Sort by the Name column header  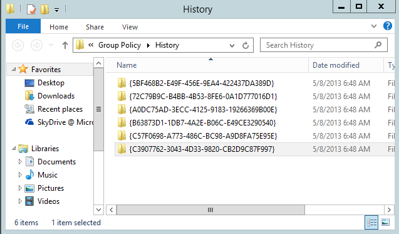(207, 65)
